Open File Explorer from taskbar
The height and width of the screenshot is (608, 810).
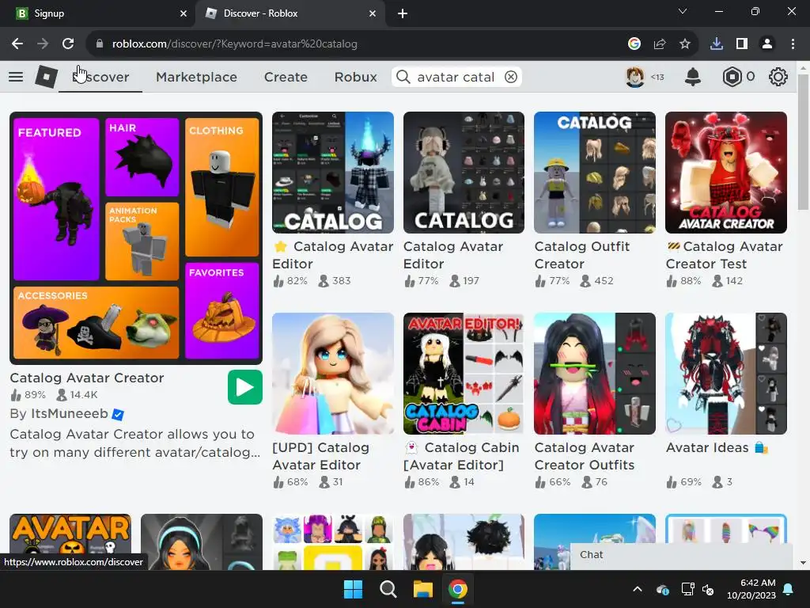point(423,589)
